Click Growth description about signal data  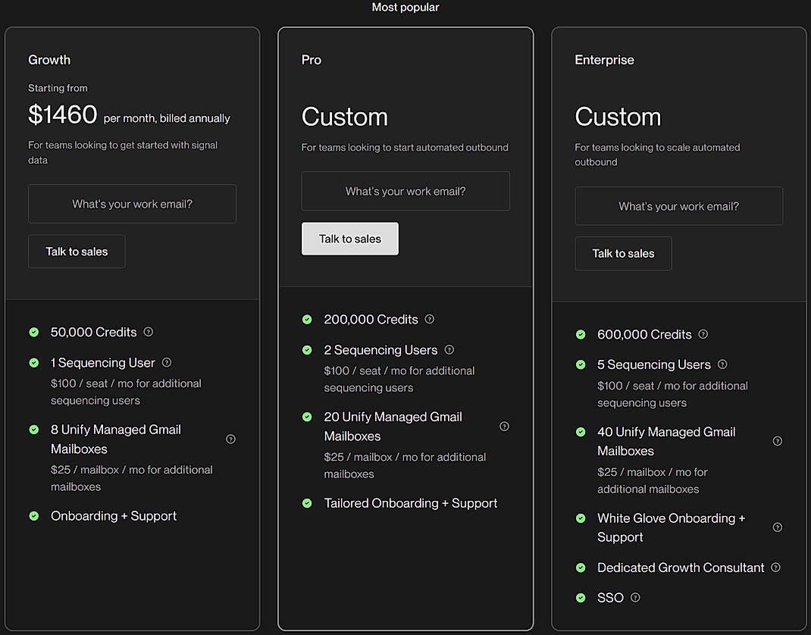(123, 152)
